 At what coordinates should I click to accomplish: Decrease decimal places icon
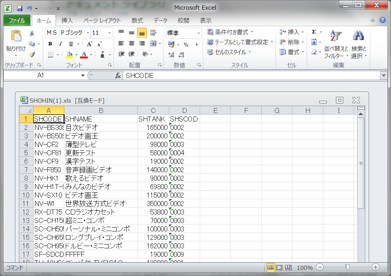click(x=182, y=55)
